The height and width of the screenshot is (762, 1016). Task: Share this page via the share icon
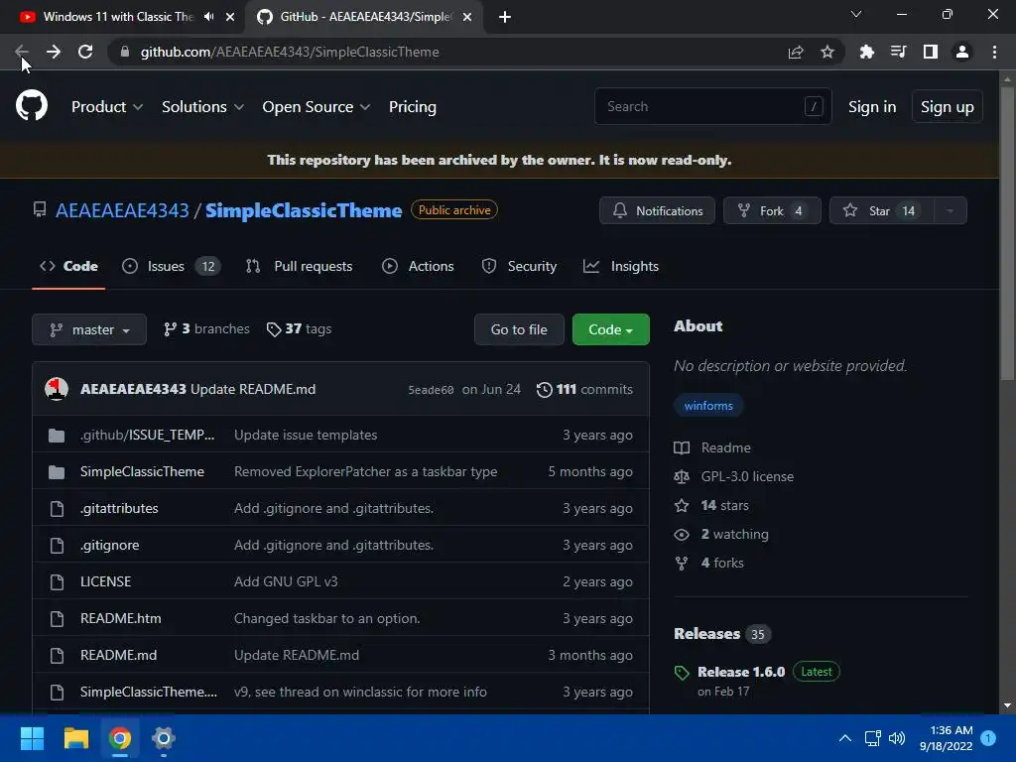pos(796,52)
